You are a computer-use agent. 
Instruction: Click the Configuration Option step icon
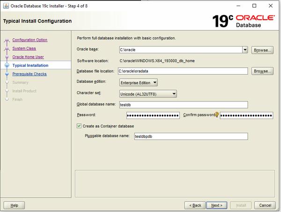7,40
